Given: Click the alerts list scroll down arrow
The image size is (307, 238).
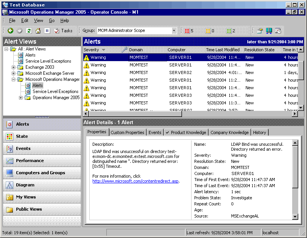Looking at the screenshot, I should pos(301,107).
